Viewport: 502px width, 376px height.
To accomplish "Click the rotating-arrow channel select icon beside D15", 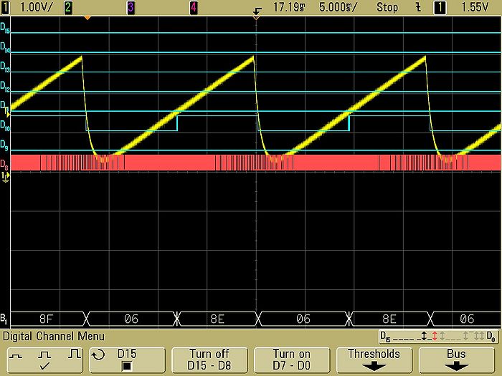I will pos(100,354).
